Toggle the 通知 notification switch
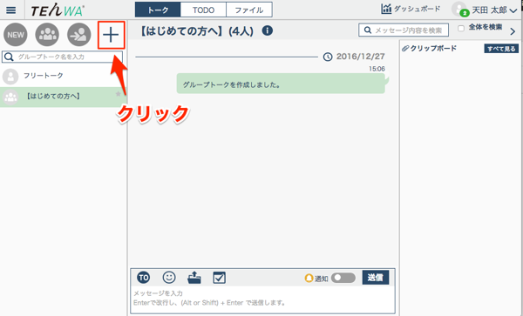This screenshot has width=523, height=316. point(343,278)
